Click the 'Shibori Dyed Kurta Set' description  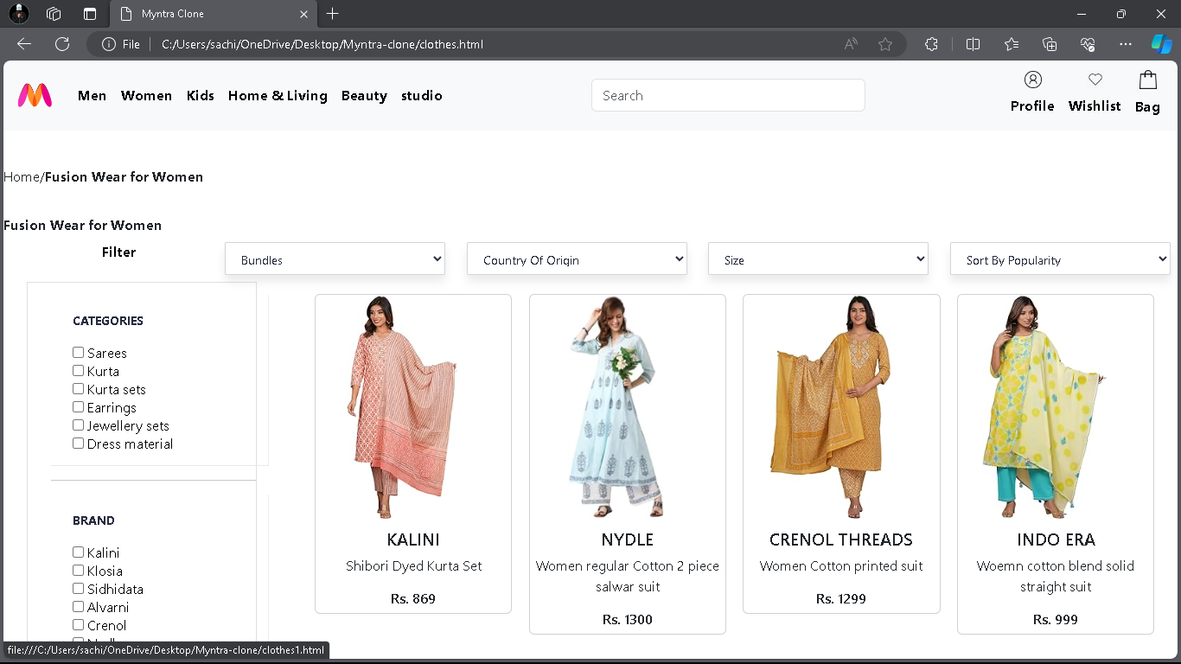414,566
